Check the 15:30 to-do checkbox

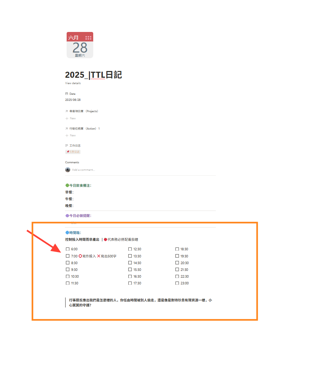(x=130, y=270)
